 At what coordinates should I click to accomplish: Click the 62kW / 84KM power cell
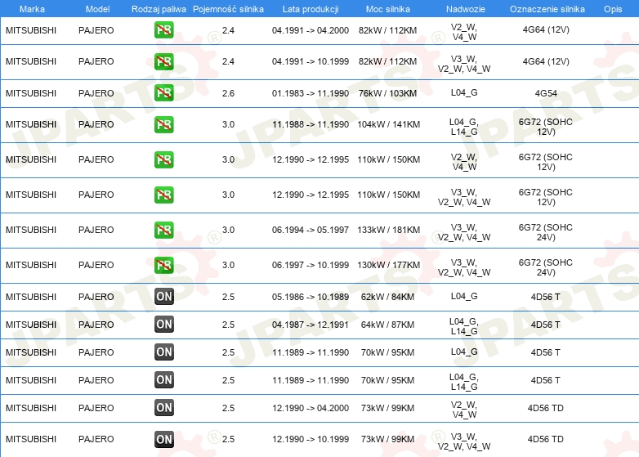[x=387, y=297]
